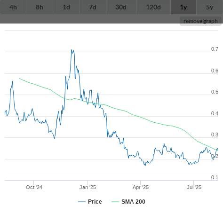
Task: Click the Oct '24 axis label
Action: [x=34, y=187]
